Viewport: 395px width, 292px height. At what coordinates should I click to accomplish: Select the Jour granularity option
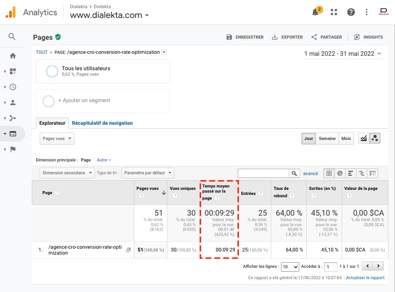[308, 138]
